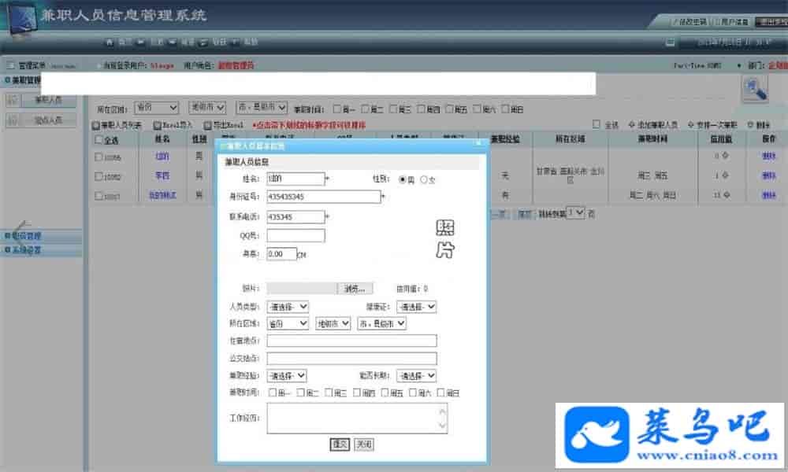The height and width of the screenshot is (472, 788).
Task: Click the 添加兼职人员 icon above the table
Action: [632, 125]
